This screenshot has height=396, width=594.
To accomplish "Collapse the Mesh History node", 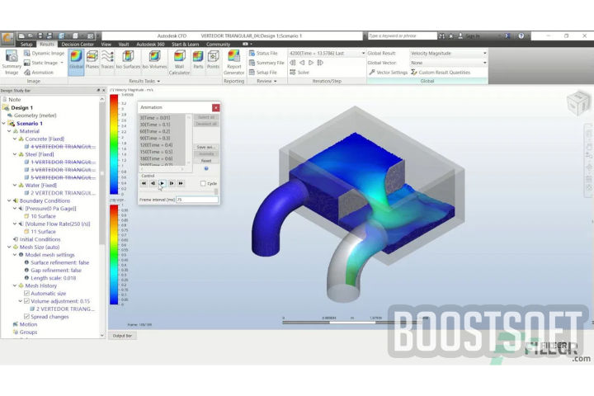I will [x=15, y=285].
